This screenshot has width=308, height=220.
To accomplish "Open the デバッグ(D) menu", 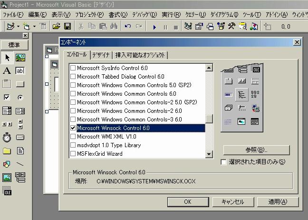I will click(144, 15).
